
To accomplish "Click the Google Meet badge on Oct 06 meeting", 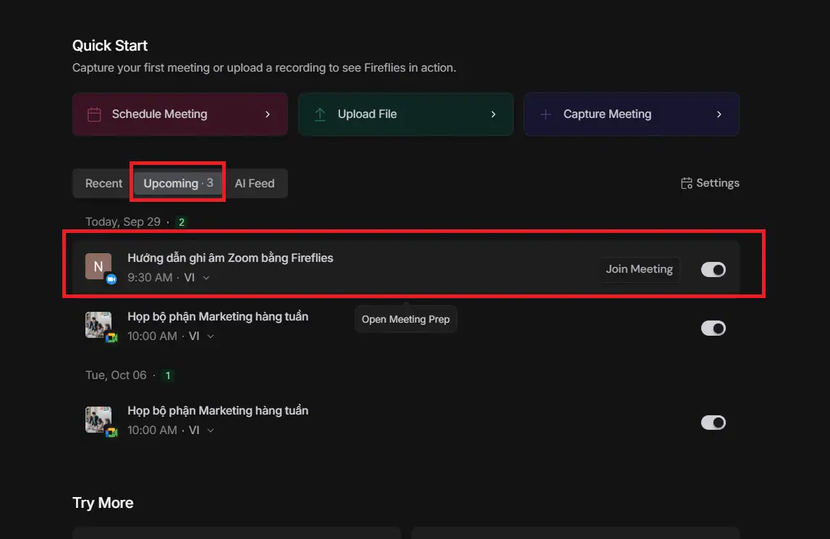I will [111, 432].
